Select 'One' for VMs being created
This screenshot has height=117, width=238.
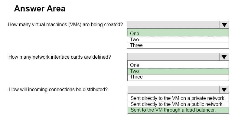pos(178,32)
